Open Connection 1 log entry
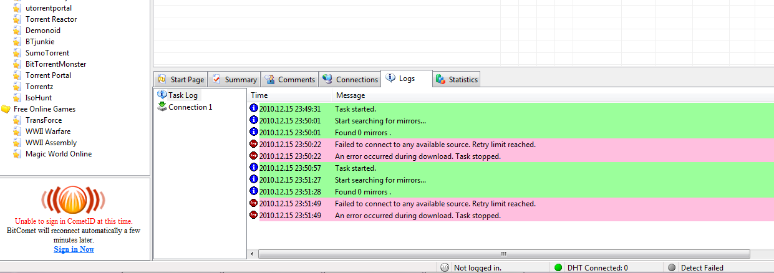This screenshot has height=273, width=774. coord(190,107)
